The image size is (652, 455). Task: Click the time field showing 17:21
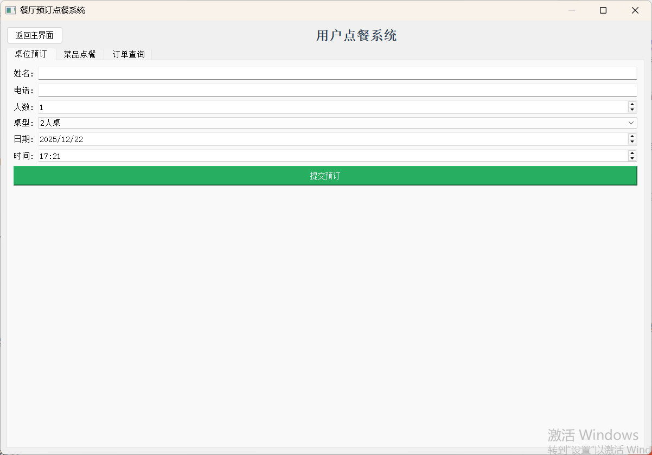271,156
